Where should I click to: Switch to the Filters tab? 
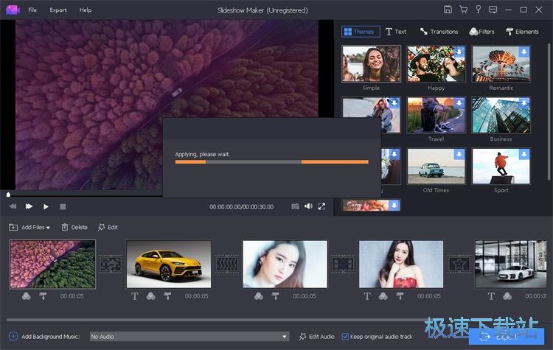coord(481,32)
